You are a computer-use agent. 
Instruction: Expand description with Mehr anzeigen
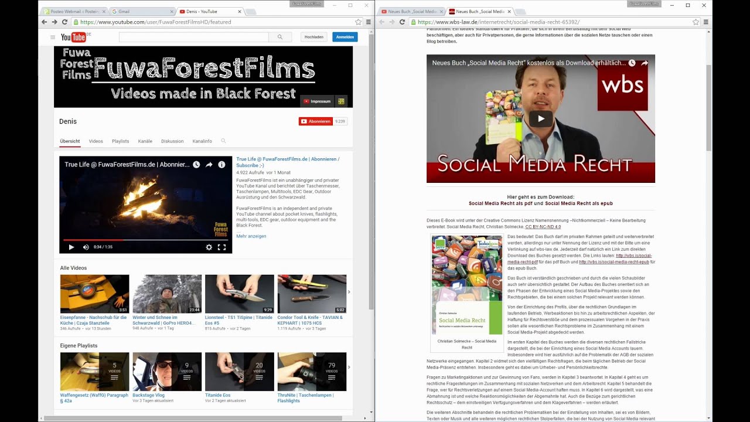[x=251, y=236]
